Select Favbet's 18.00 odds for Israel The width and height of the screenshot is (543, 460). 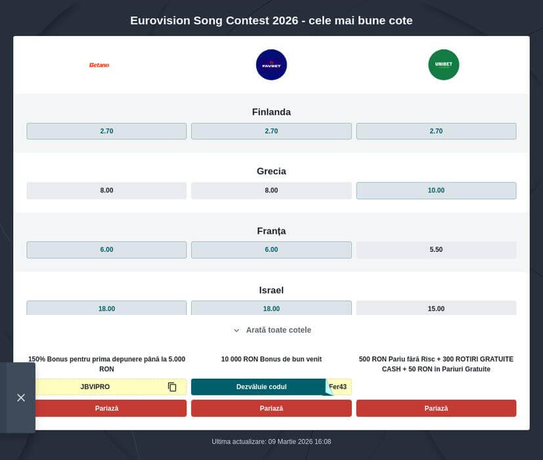(x=271, y=308)
